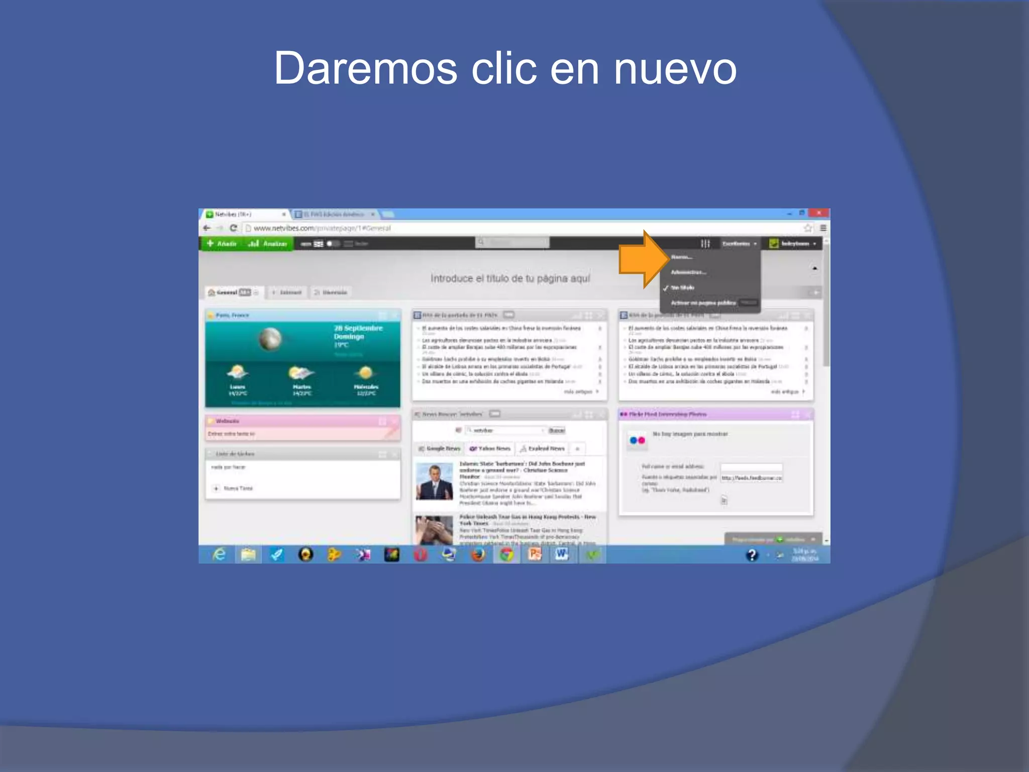This screenshot has height=772, width=1029.
Task: Add a new tab with plus button
Action: [815, 293]
